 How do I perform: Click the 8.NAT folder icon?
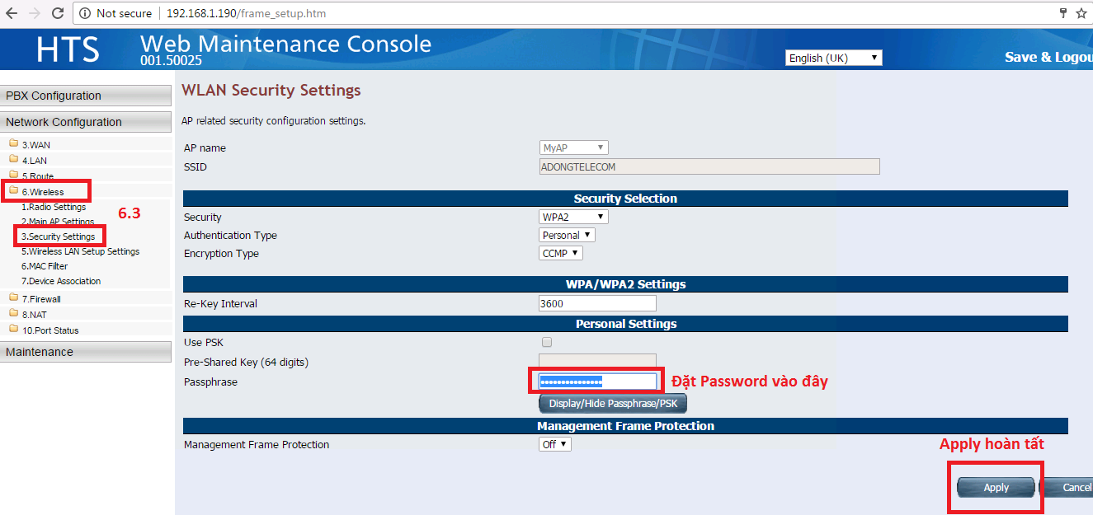point(13,314)
